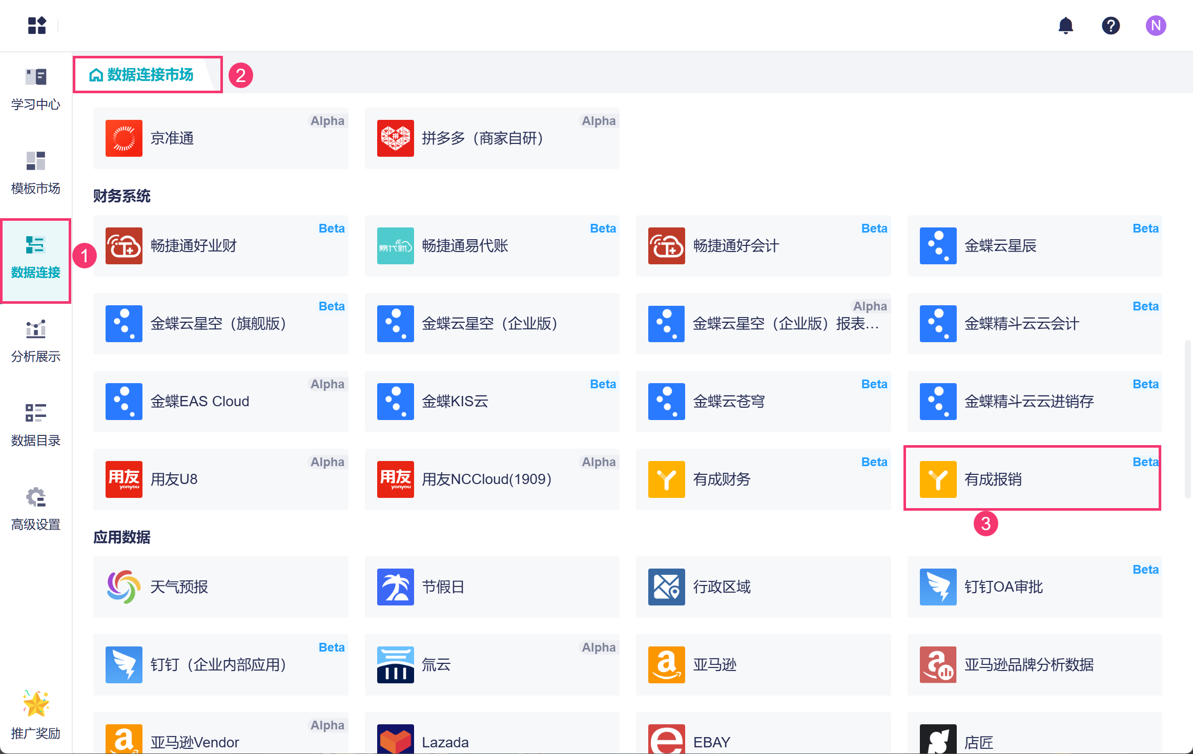Choose the 用友U8 connector

[220, 479]
